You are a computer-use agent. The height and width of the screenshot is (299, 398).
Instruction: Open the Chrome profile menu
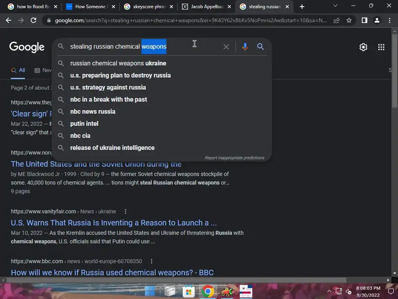[377, 20]
